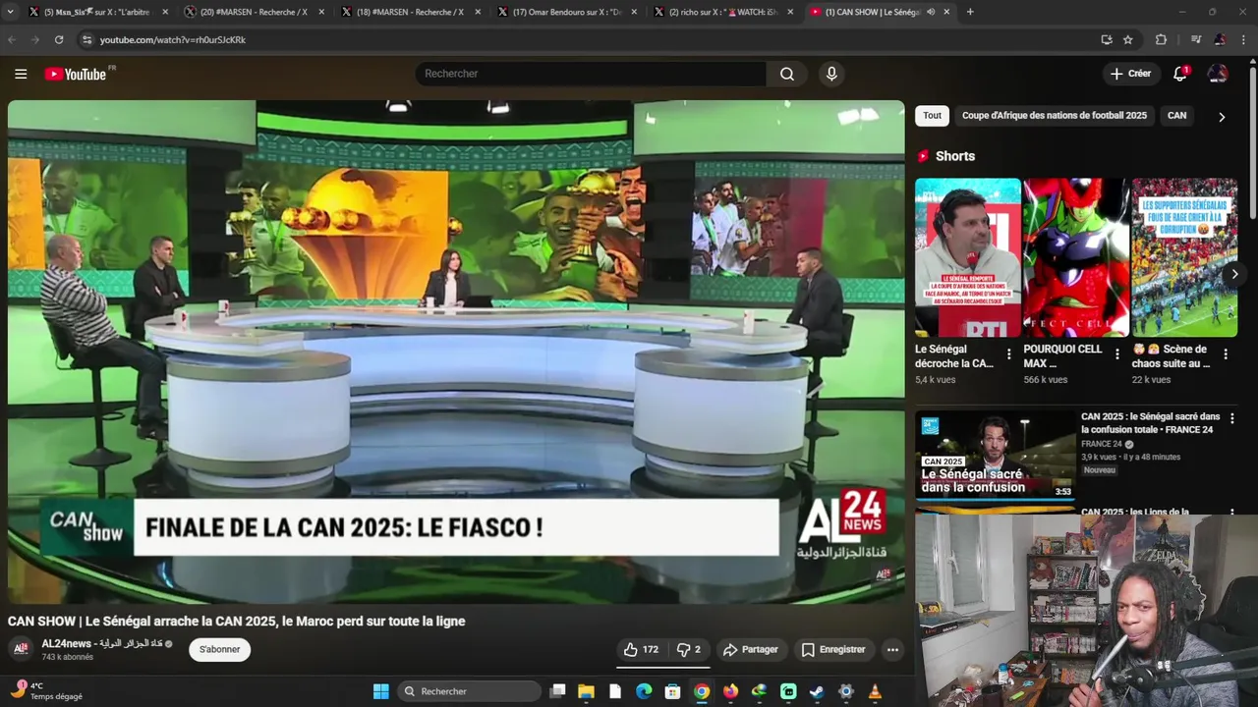This screenshot has width=1258, height=707.
Task: Show next topic chips with the arrow
Action: click(1222, 117)
